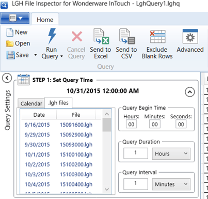Select the 9/29/2015 date row

tap(37, 135)
